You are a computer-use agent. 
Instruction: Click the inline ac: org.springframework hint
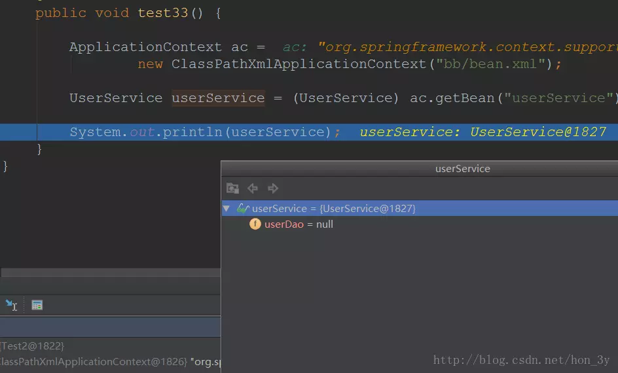point(450,47)
